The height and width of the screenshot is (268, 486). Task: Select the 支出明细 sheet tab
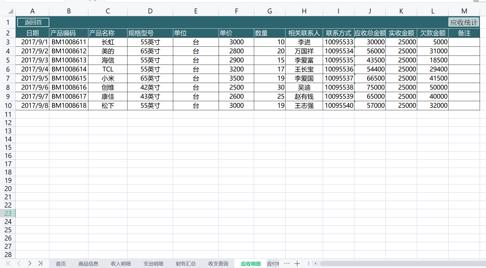153,264
